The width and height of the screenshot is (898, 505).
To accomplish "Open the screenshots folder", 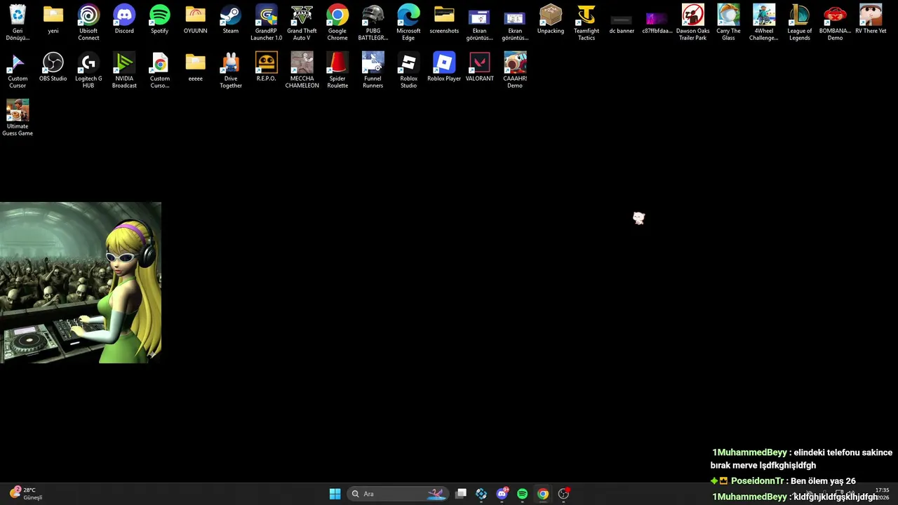I will click(x=444, y=19).
